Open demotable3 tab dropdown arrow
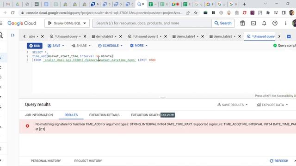Image resolution: width=296 pixels, height=166 pixels. [116, 36]
